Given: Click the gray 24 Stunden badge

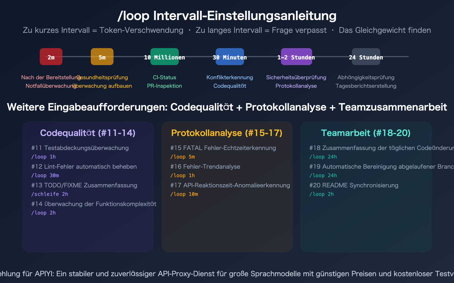Looking at the screenshot, I should (366, 57).
